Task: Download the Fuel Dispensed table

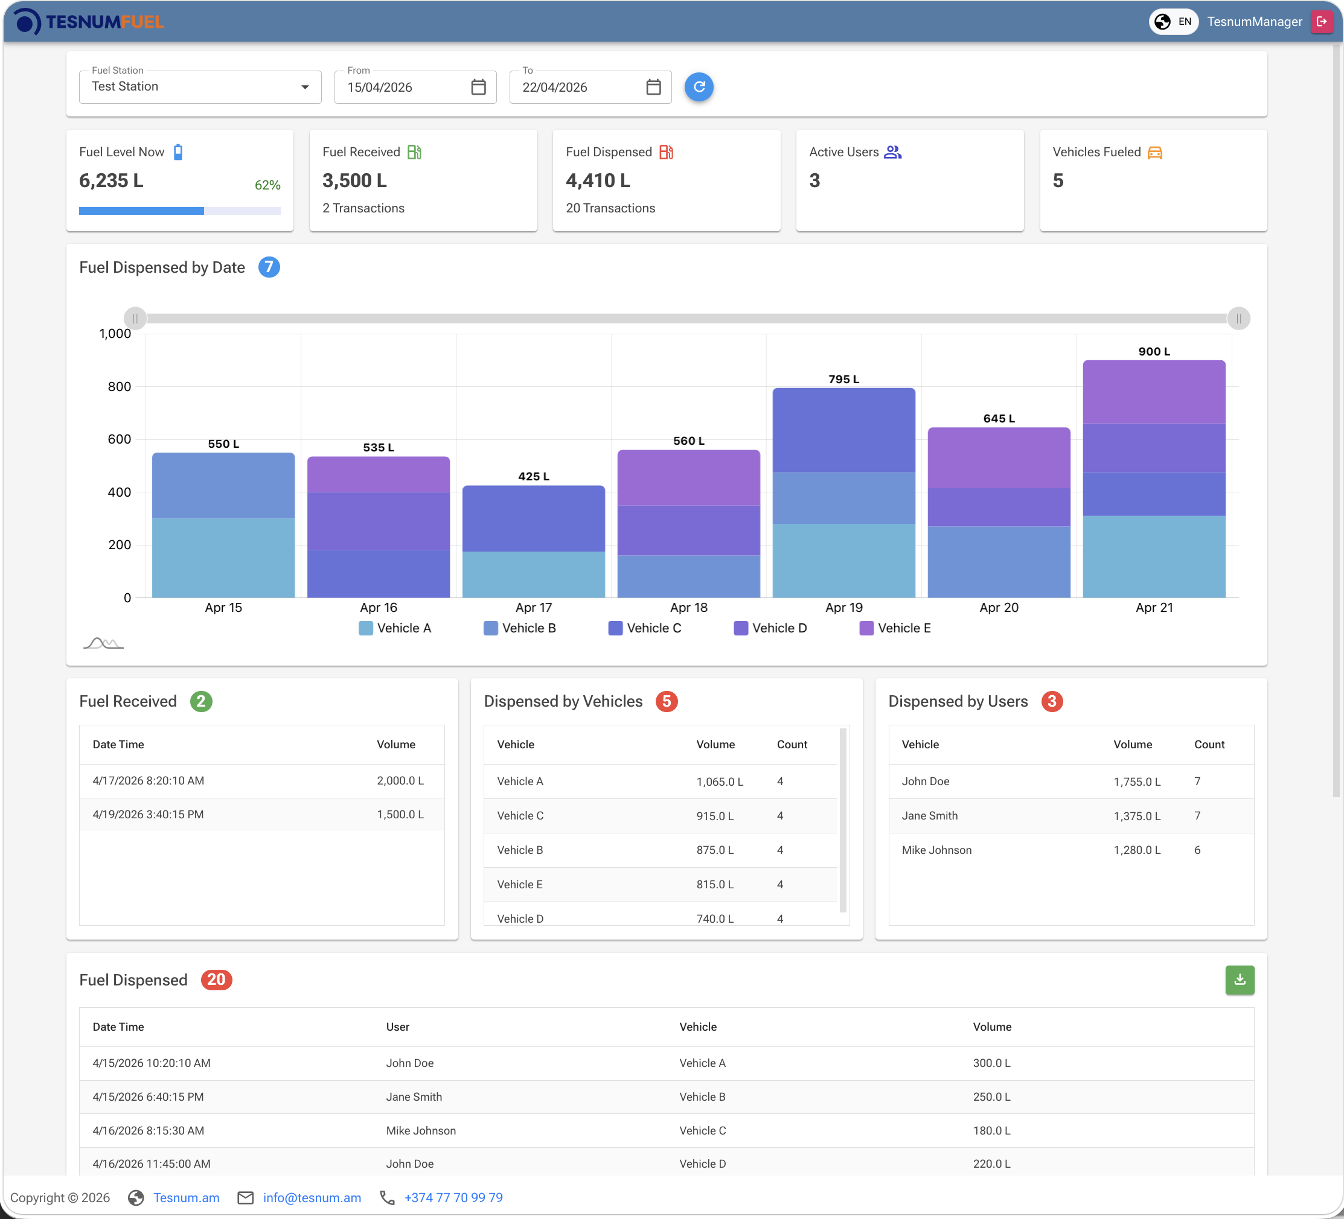Action: 1240,980
